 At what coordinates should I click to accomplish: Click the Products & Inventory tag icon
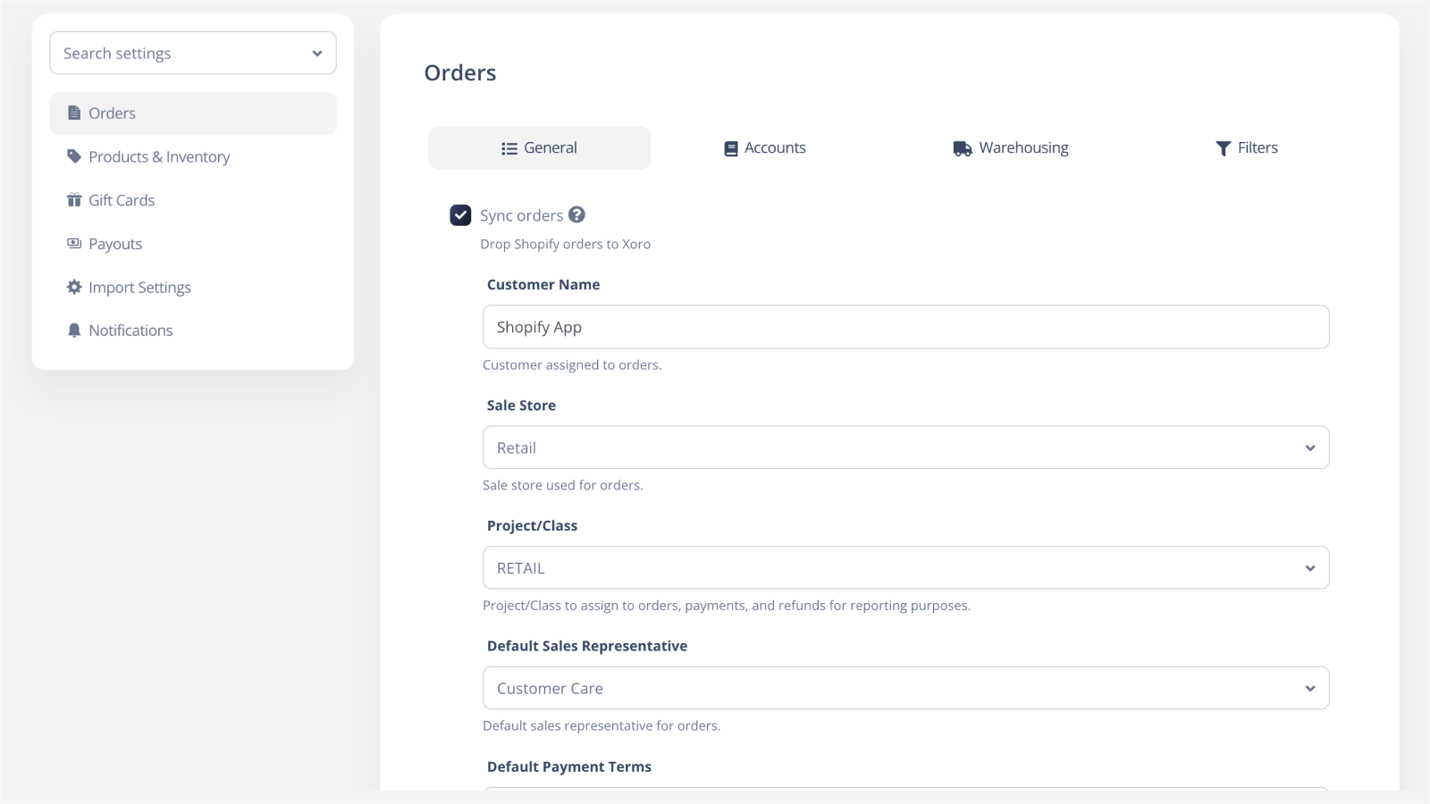(74, 156)
